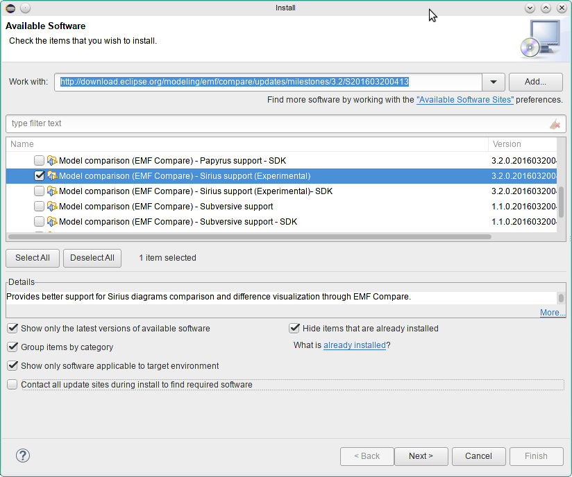Click vertical scrollbar thumb of software list
The height and width of the screenshot is (477, 572).
(562, 202)
